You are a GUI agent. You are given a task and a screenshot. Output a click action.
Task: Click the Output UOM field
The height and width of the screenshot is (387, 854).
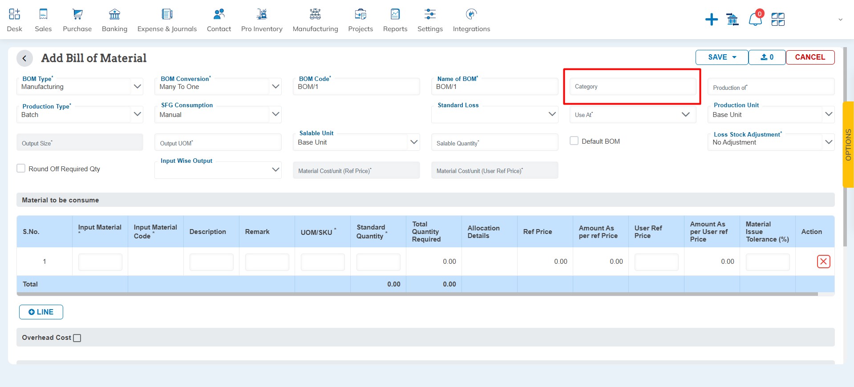218,142
